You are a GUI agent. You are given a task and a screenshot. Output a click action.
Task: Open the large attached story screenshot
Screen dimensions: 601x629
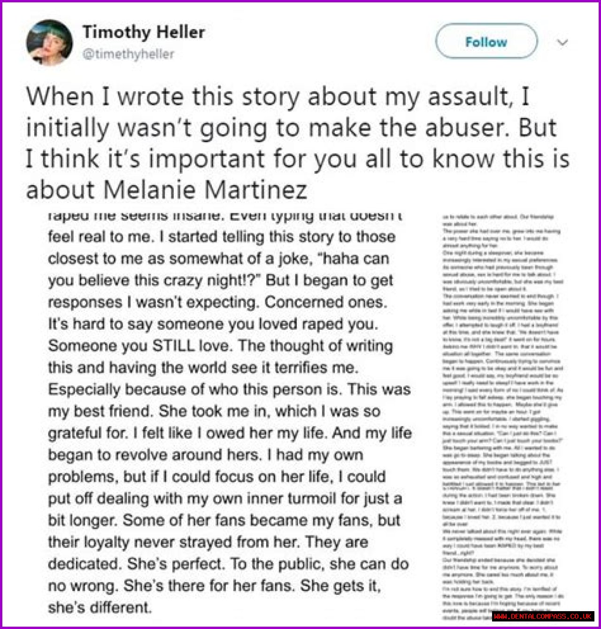click(229, 413)
